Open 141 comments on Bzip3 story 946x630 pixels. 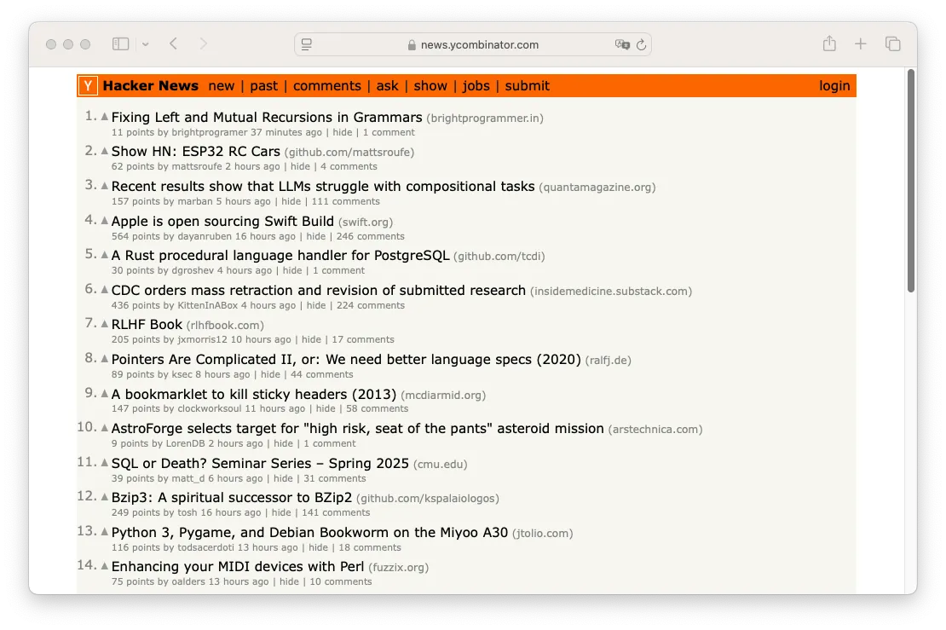[336, 513]
